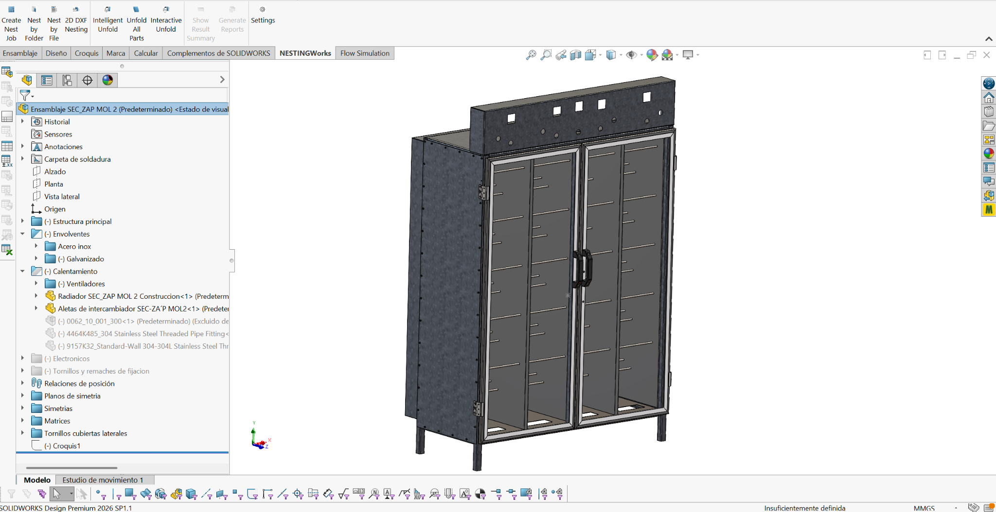The height and width of the screenshot is (512, 996).
Task: Open the ConfigurationManager tab icon
Action: pos(67,80)
